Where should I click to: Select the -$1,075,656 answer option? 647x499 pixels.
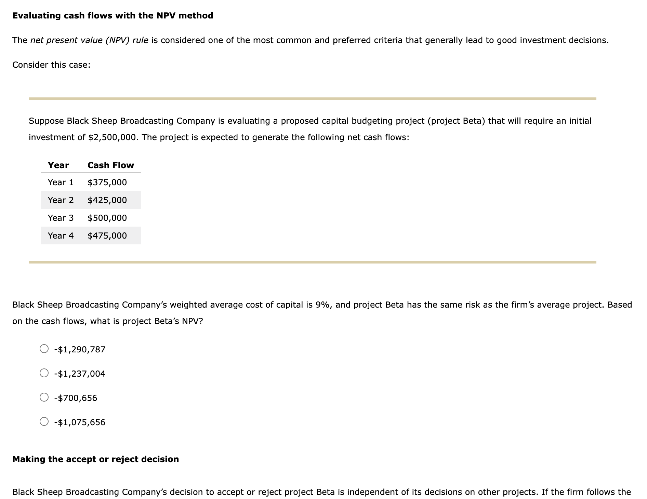(x=44, y=422)
